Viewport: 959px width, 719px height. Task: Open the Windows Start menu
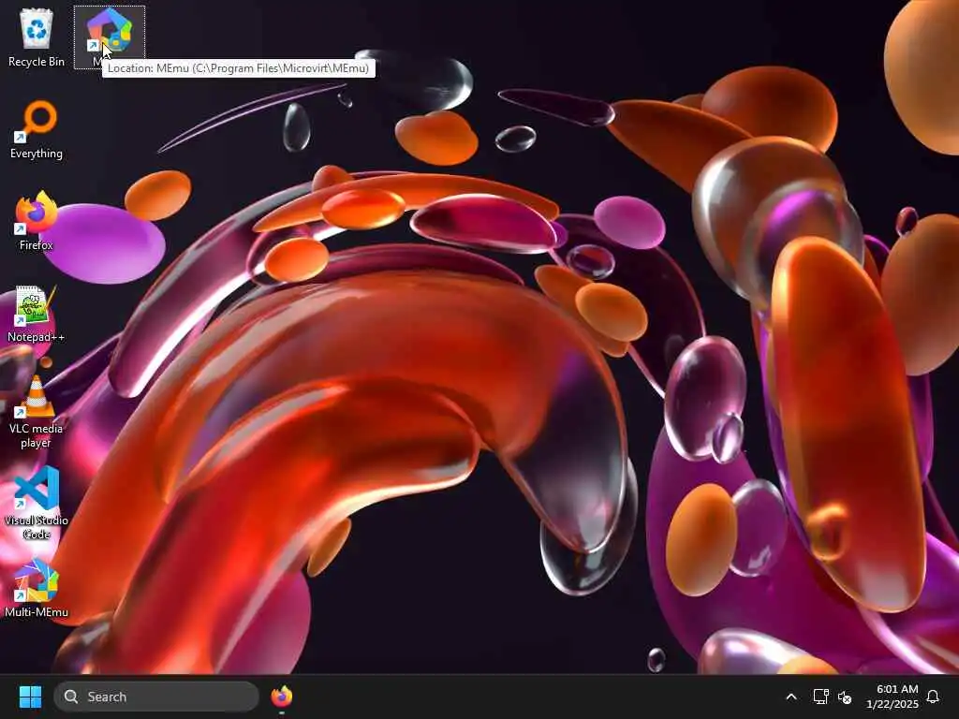[x=30, y=697]
